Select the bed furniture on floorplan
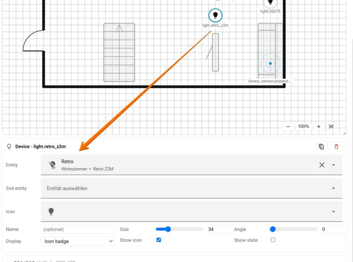 click(x=119, y=52)
